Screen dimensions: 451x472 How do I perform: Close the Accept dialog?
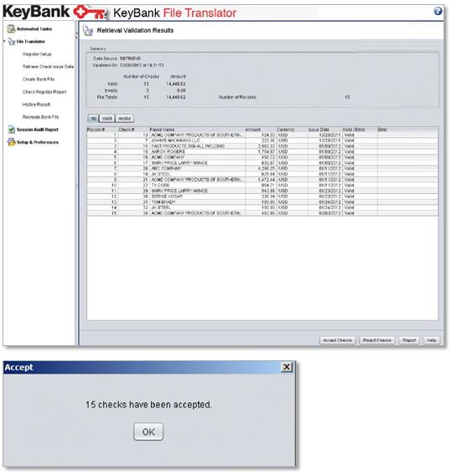(287, 367)
